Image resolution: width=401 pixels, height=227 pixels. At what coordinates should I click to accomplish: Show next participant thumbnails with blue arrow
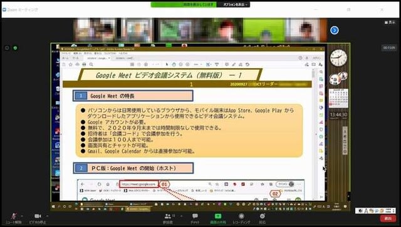tap(334, 31)
